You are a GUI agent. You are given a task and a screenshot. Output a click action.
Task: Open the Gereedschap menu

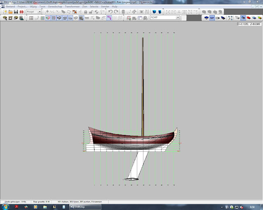click(x=55, y=7)
